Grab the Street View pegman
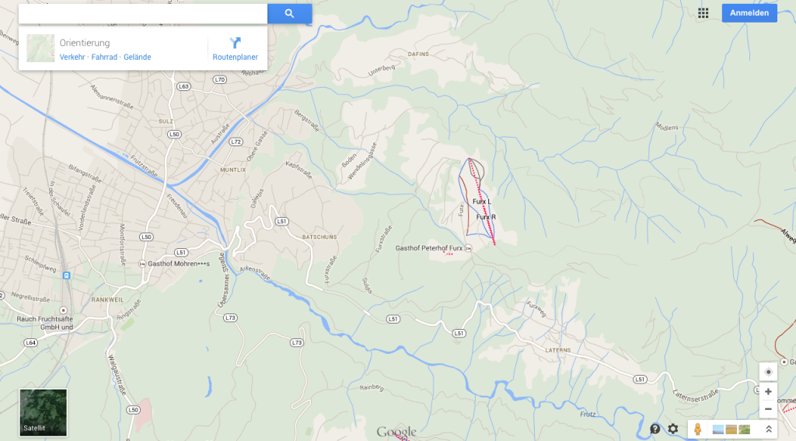This screenshot has height=441, width=796. 697,429
